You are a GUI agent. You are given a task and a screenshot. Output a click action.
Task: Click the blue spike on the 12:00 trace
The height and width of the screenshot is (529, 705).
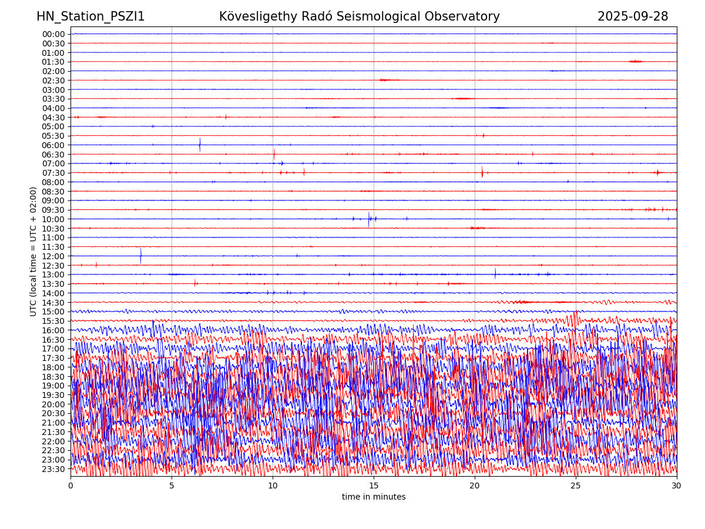click(x=140, y=256)
